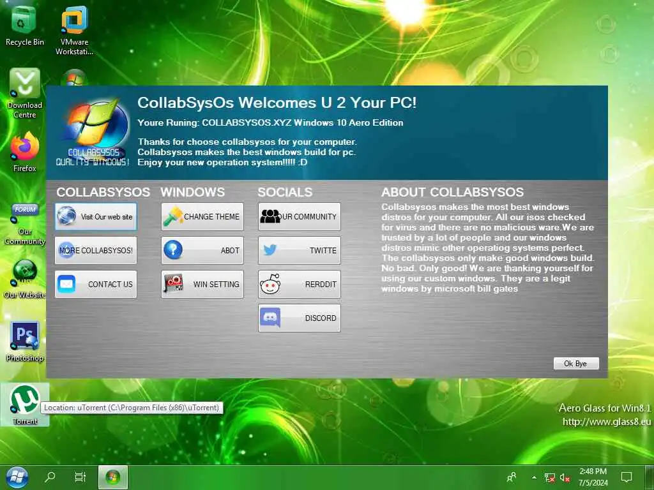
Task: Click the paintbrush icon on CHANGE THEME
Action: pyautogui.click(x=173, y=216)
